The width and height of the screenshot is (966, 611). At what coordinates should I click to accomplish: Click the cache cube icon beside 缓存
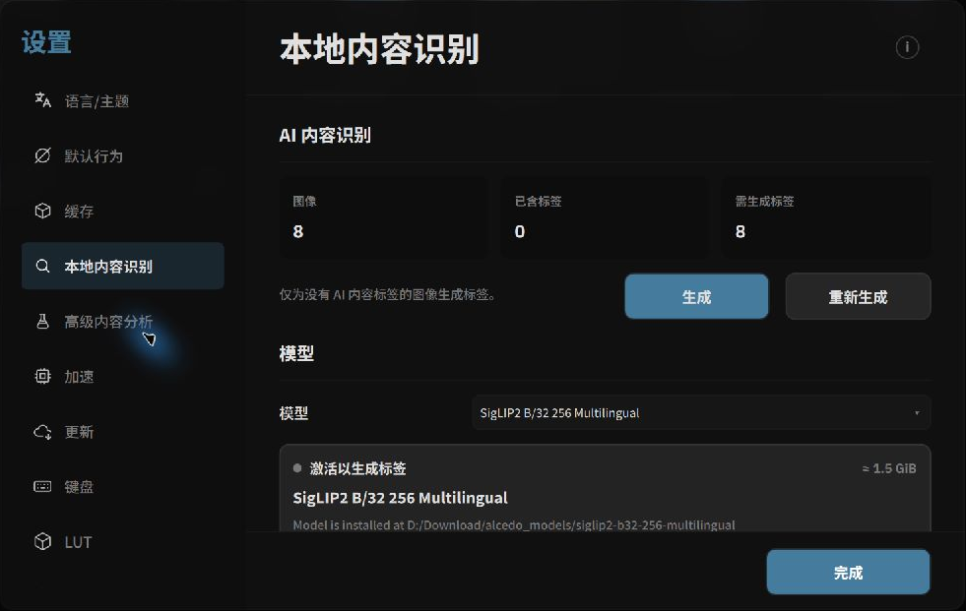pos(42,212)
